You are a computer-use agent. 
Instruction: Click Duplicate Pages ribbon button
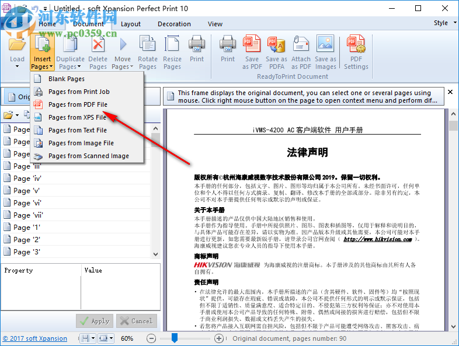70,52
